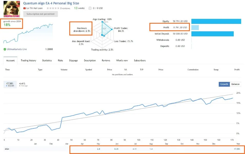The width and height of the screenshot is (245, 154).
Task: Click the Equity blue bar
Action: click(x=216, y=21)
